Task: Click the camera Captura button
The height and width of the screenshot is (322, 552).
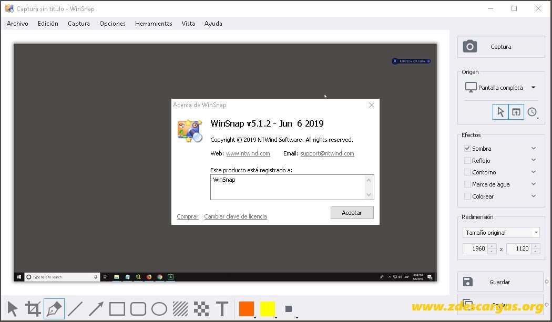Action: 501,47
